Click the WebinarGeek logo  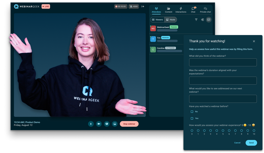pyautogui.click(x=27, y=7)
